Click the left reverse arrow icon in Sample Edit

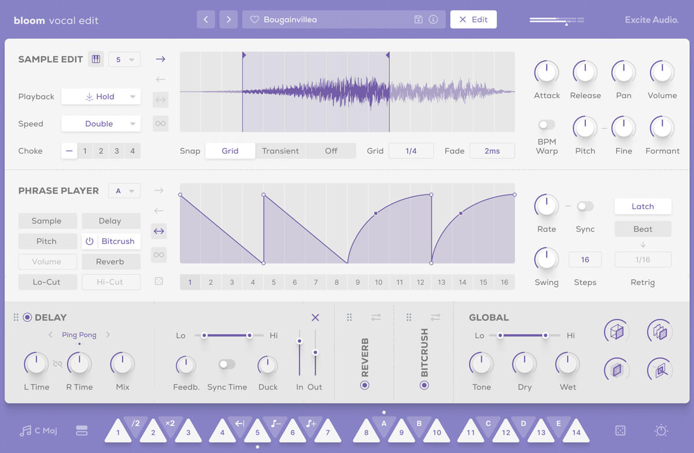click(x=160, y=79)
